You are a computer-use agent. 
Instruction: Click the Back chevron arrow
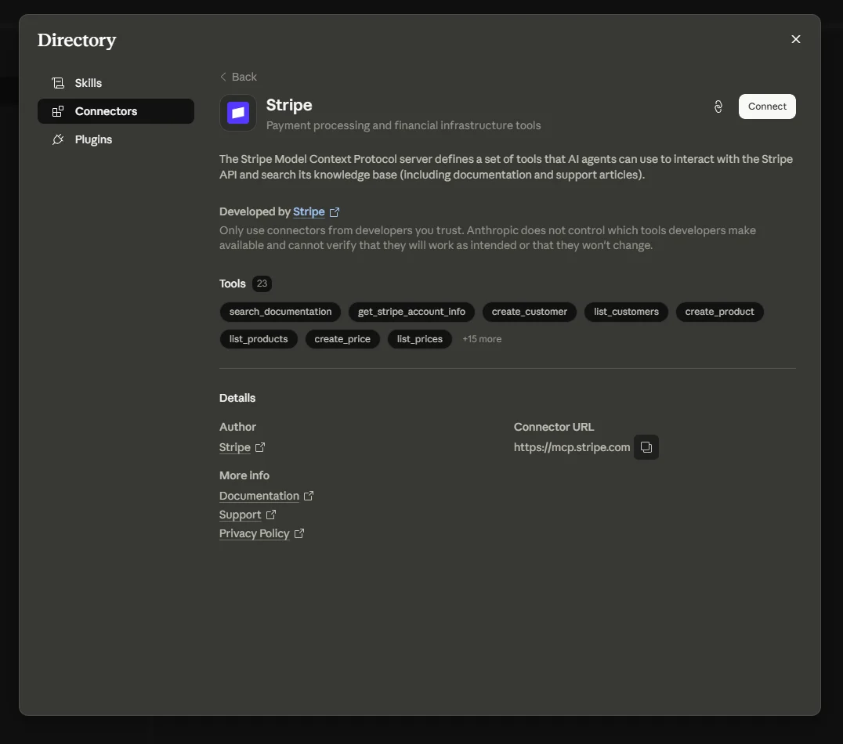[223, 77]
